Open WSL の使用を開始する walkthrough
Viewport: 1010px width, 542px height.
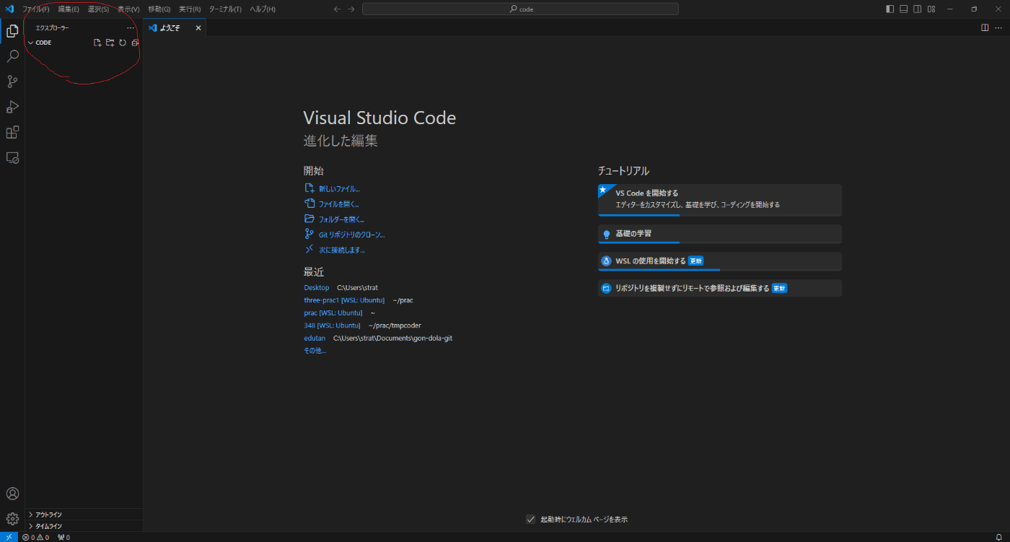[x=719, y=261]
